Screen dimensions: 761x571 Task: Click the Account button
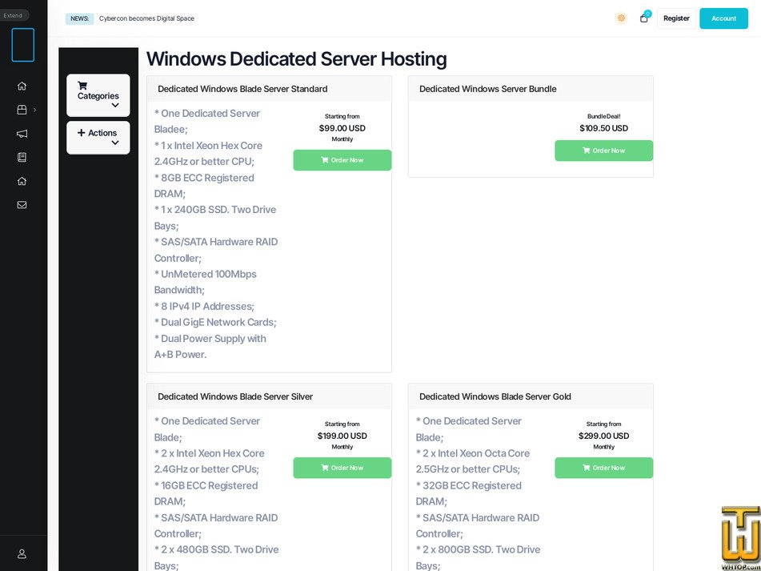pos(723,18)
